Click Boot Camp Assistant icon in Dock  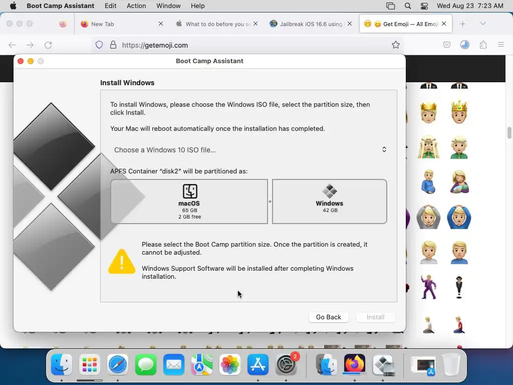click(x=382, y=364)
